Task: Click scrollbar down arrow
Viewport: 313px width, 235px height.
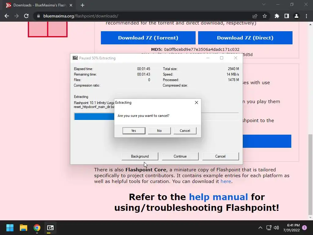Action: (x=310, y=218)
